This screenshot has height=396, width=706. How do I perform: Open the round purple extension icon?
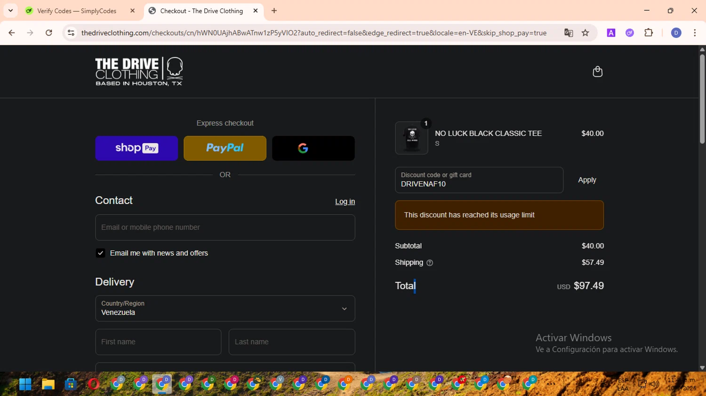(x=630, y=33)
